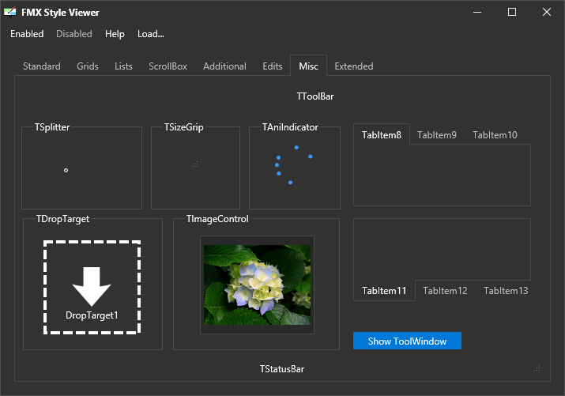Click the TStatusBar label
The height and width of the screenshot is (396, 565).
(x=282, y=369)
